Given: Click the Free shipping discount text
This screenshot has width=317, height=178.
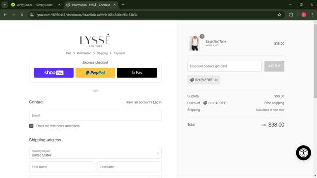Looking at the screenshot, I should [274, 103].
